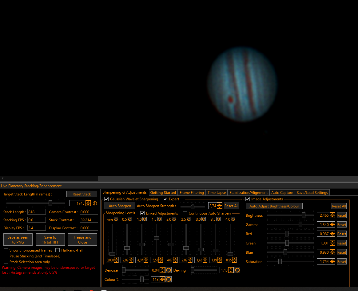Open the Frame Filtering tab
358x291 pixels.
coord(192,193)
